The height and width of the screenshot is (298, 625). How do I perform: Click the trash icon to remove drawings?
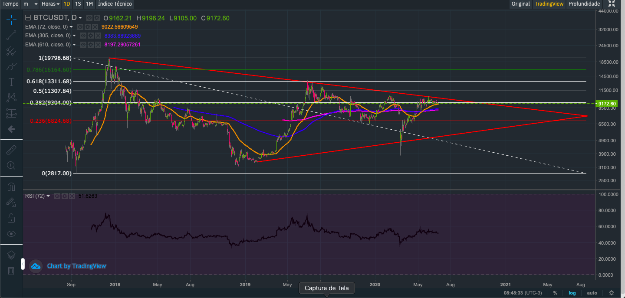[x=11, y=271]
